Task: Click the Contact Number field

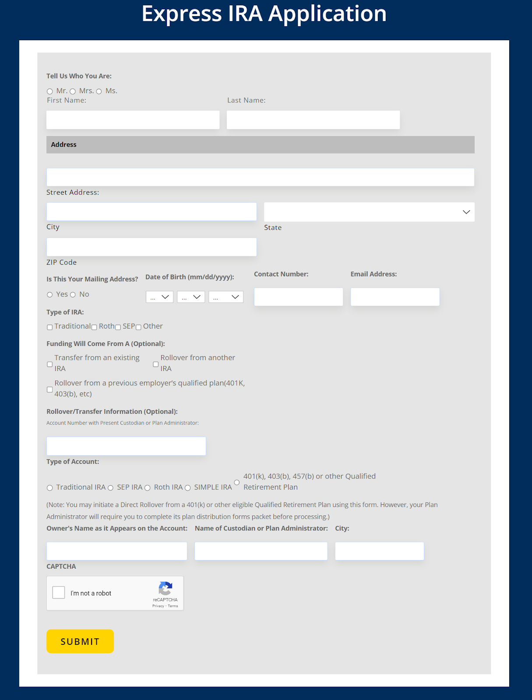Action: 299,297
